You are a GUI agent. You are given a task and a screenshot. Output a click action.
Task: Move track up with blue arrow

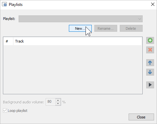click(x=150, y=62)
